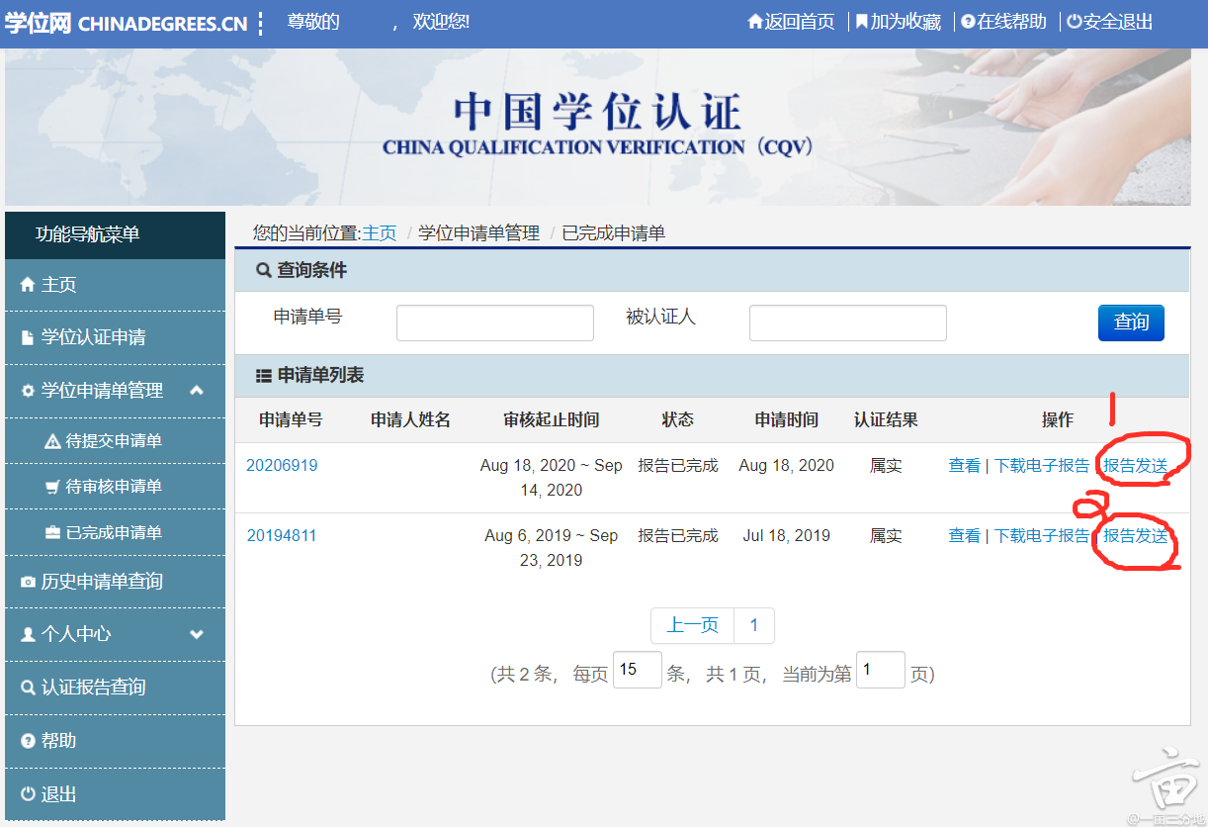This screenshot has height=827, width=1208.
Task: Click the camera icon beside 历史申请单查询
Action: click(29, 581)
